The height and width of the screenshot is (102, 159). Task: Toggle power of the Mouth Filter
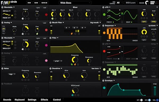(50, 23)
